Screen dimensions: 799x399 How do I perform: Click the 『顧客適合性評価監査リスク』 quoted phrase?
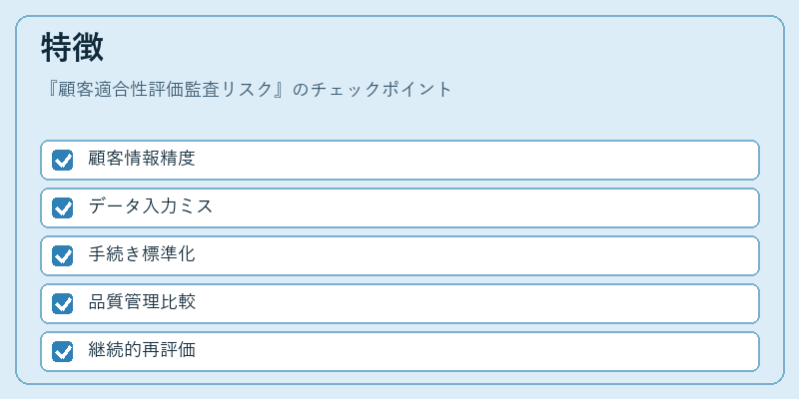(x=166, y=90)
